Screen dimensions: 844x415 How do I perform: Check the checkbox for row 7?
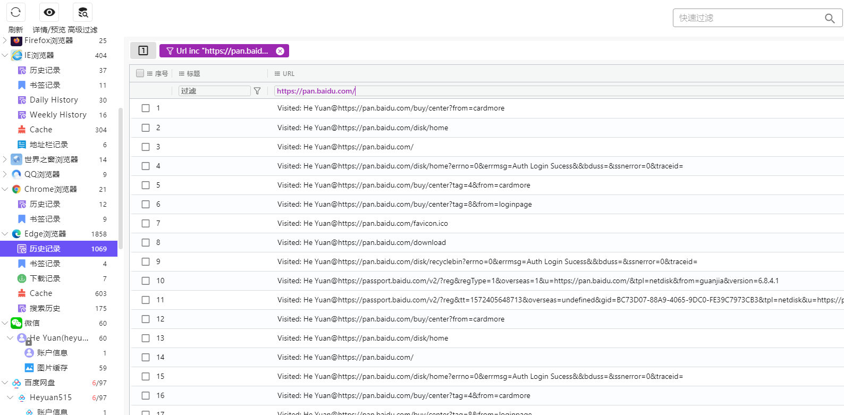[146, 223]
